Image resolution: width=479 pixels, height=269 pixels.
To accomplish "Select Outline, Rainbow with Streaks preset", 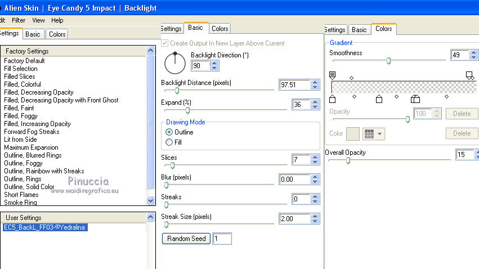I will [x=44, y=171].
